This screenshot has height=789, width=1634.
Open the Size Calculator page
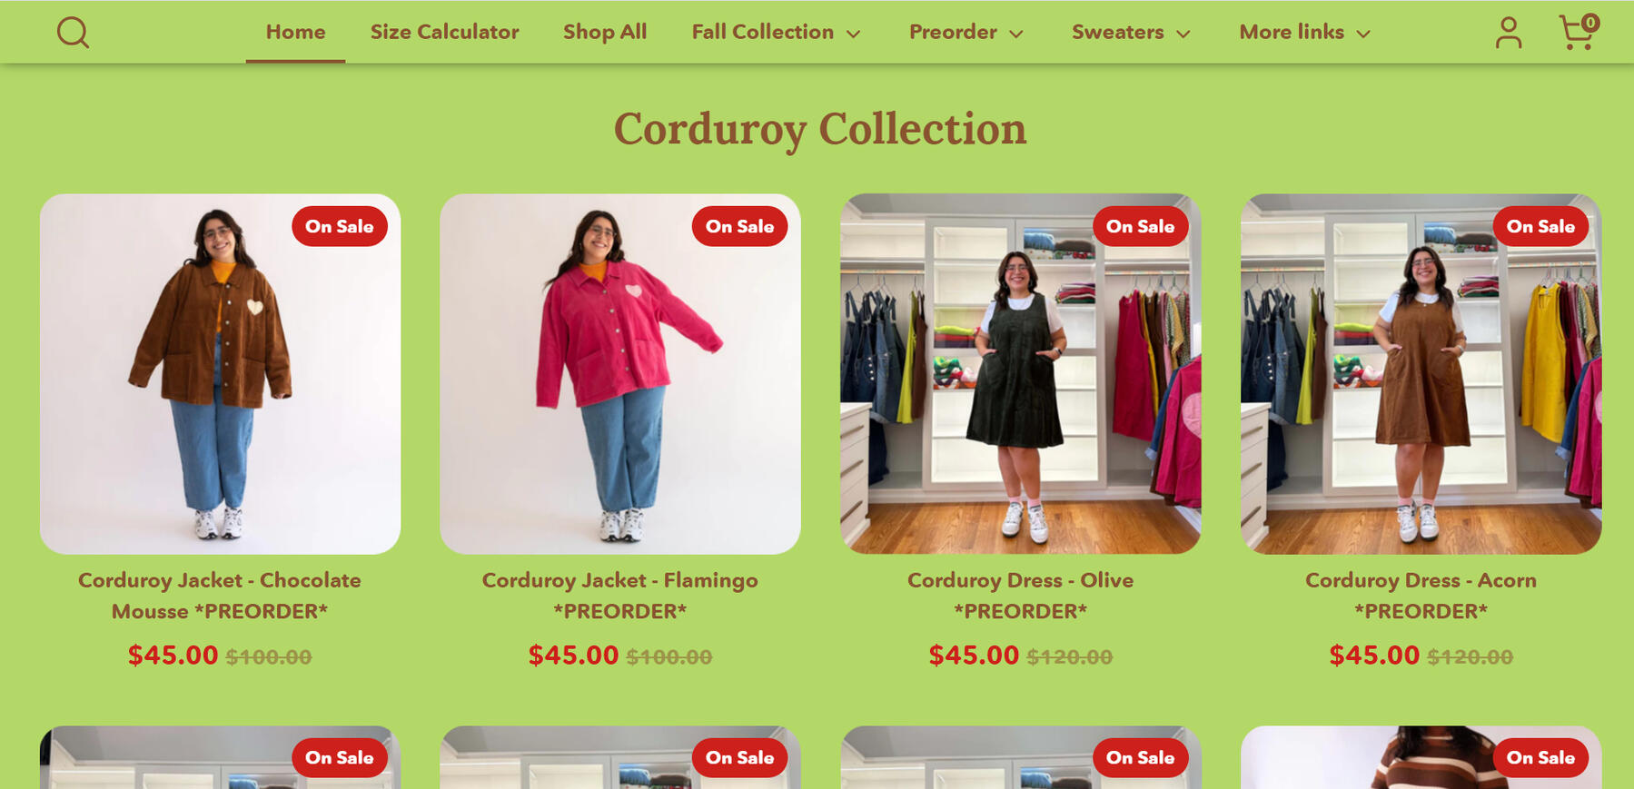[x=444, y=33]
